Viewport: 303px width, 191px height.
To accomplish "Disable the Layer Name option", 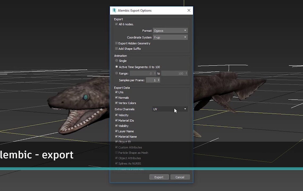I will 116,131.
